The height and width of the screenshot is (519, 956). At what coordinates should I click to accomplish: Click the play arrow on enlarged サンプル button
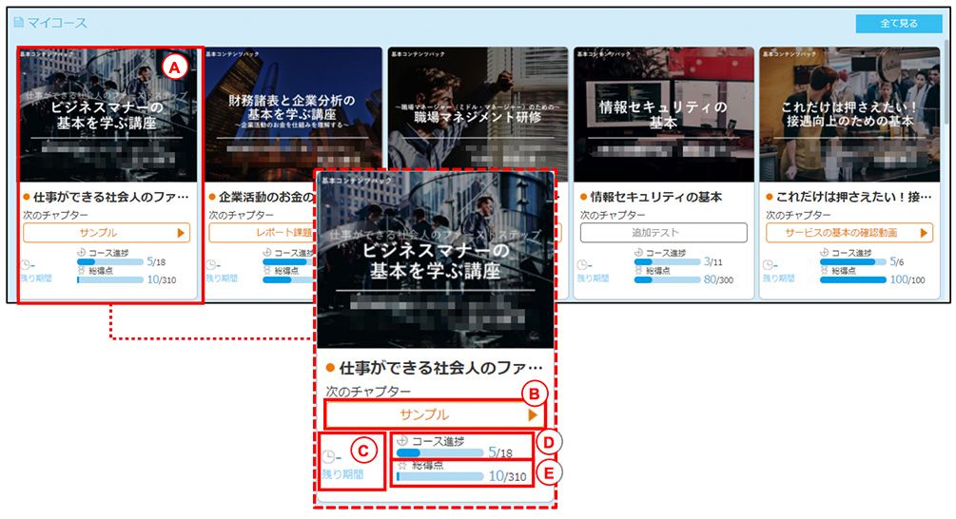coord(533,414)
